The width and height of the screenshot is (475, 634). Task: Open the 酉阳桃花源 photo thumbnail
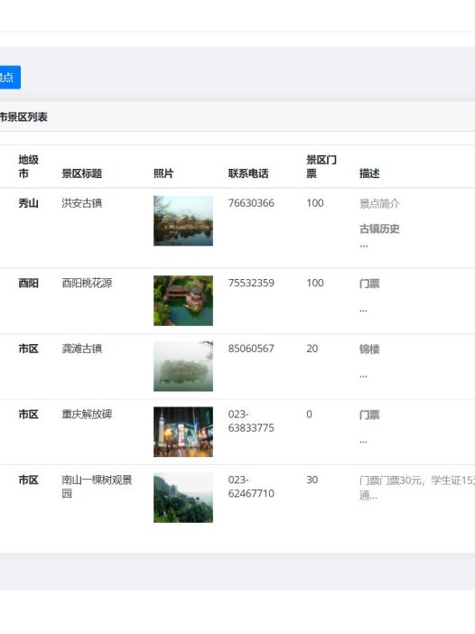tap(183, 301)
